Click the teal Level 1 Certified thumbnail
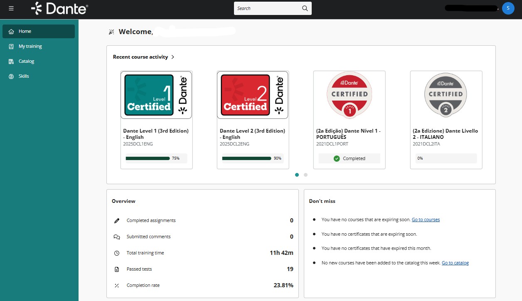Image resolution: width=522 pixels, height=301 pixels. (156, 95)
